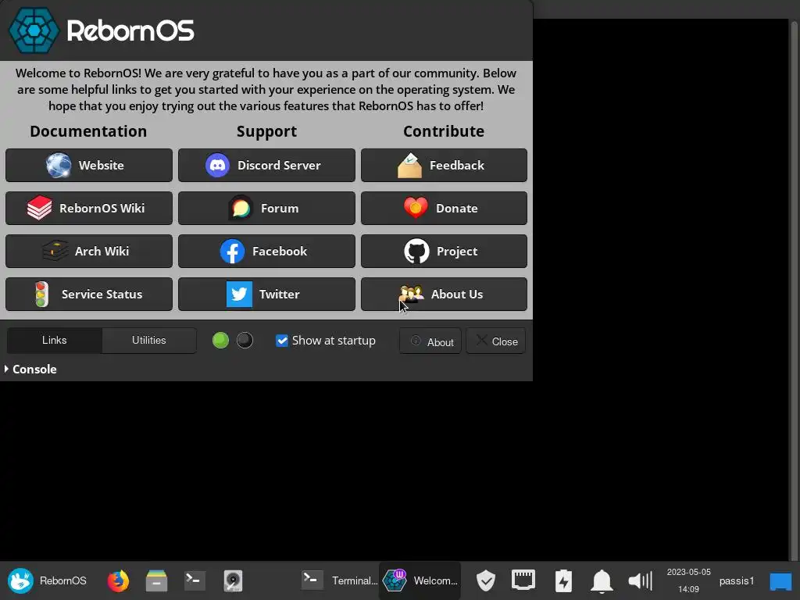Open the network tray icon
Viewport: 800px width, 600px height.
point(523,580)
